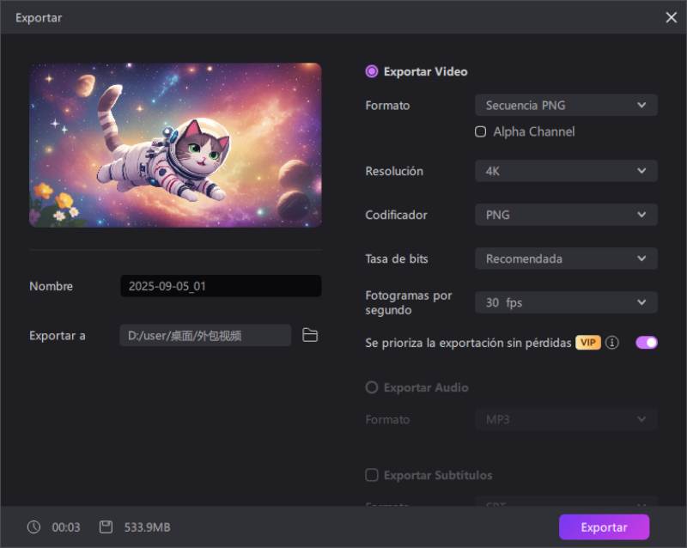The width and height of the screenshot is (687, 548).
Task: Click the info icon beside VIP badge
Action: pyautogui.click(x=612, y=343)
